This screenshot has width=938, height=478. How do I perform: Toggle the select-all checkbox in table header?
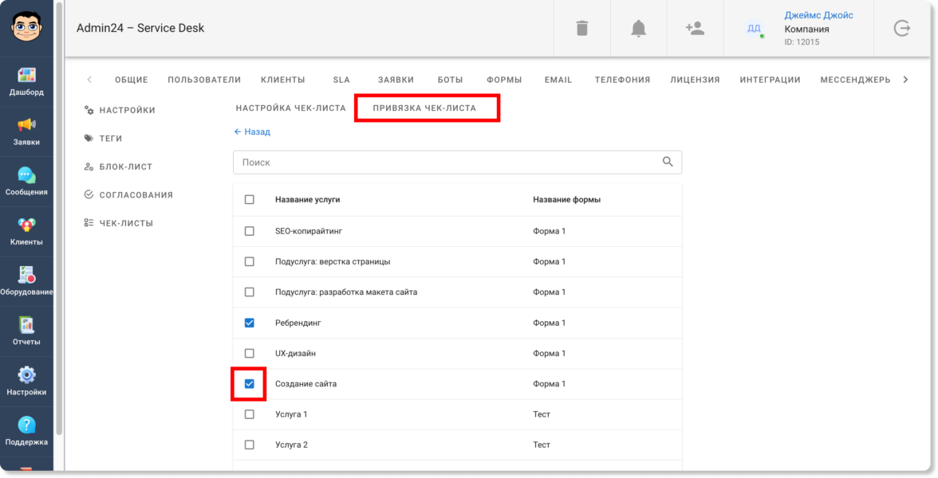pos(250,200)
